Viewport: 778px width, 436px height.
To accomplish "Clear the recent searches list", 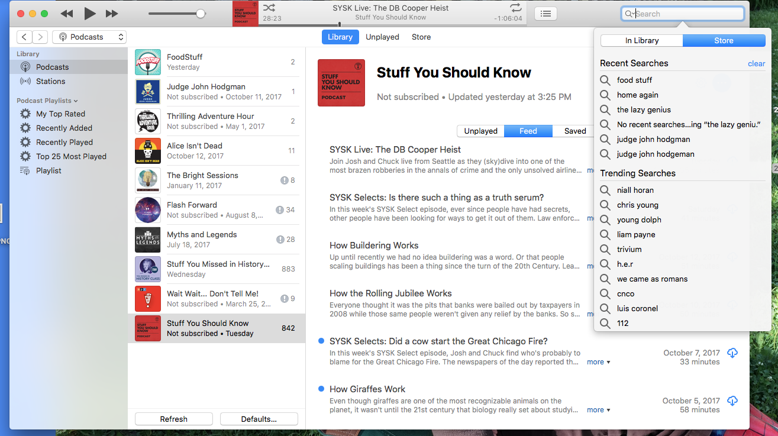I will coord(757,63).
